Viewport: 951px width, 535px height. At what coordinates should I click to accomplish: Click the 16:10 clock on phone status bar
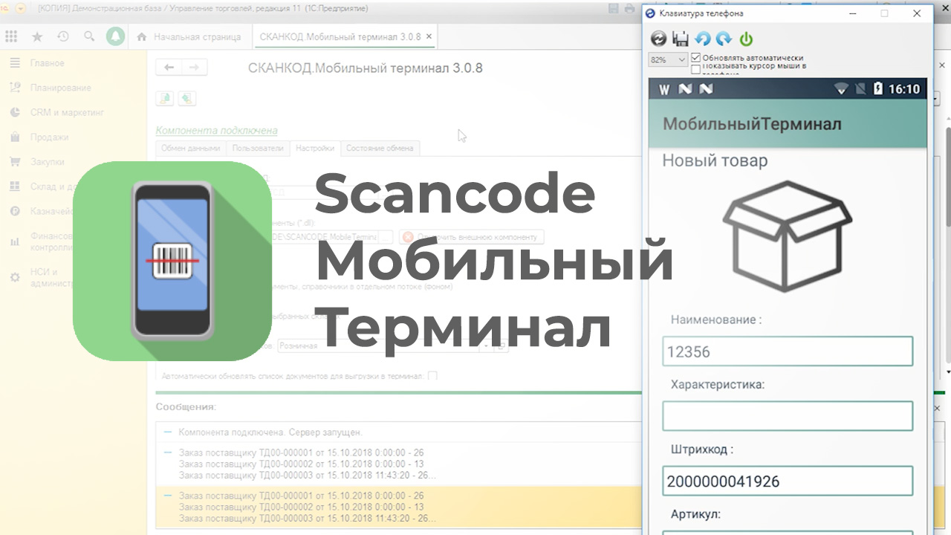click(904, 89)
